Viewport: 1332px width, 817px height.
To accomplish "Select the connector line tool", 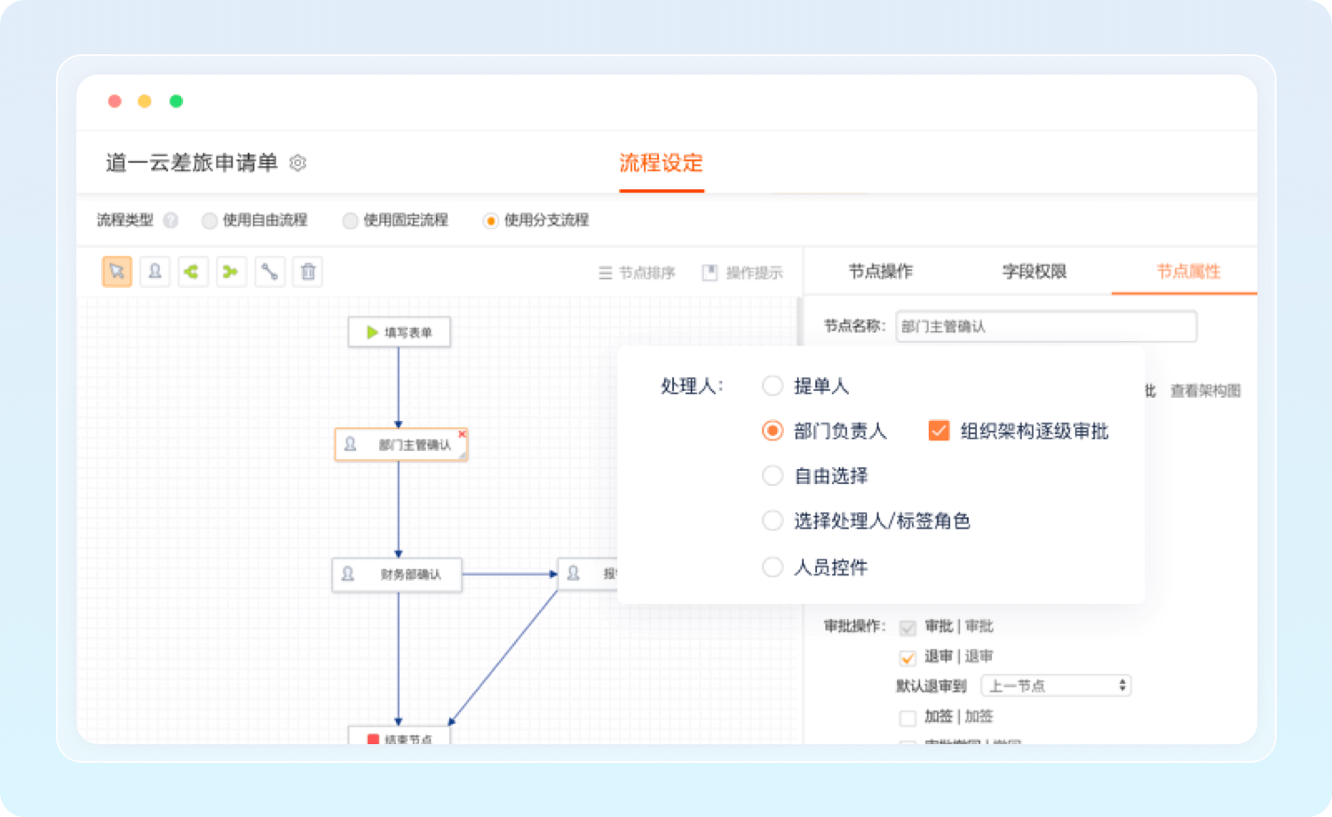I will coord(269,272).
